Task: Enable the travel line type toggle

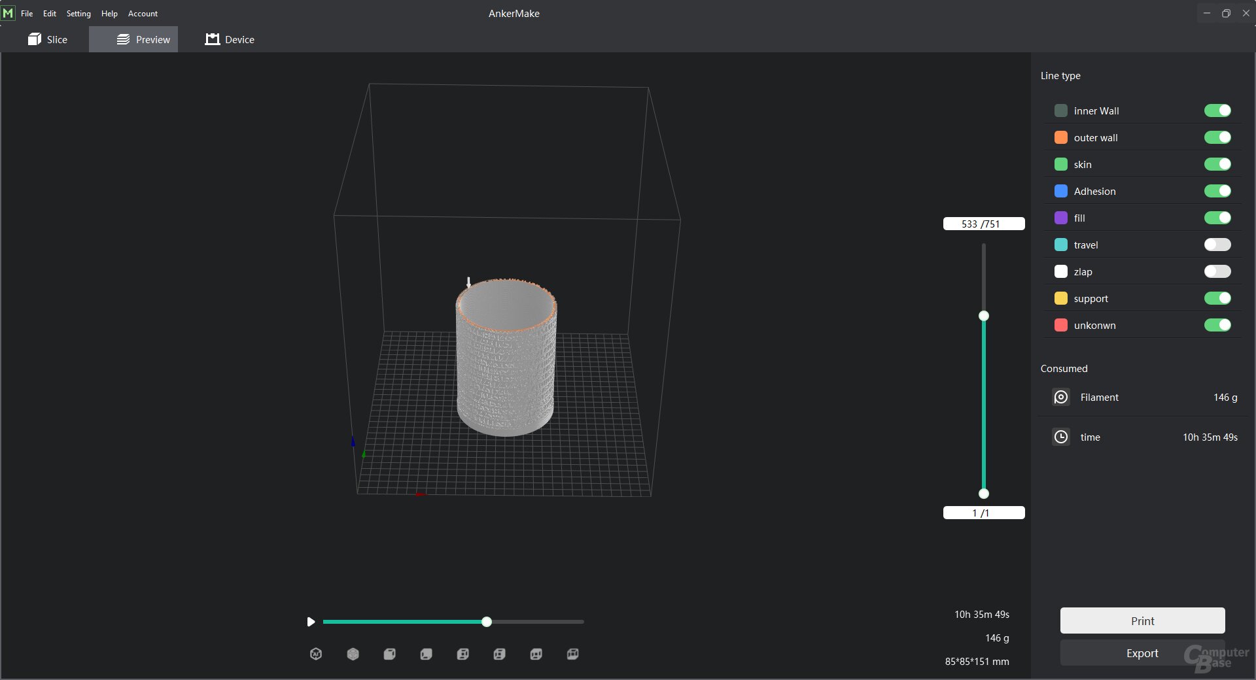Action: coord(1217,245)
